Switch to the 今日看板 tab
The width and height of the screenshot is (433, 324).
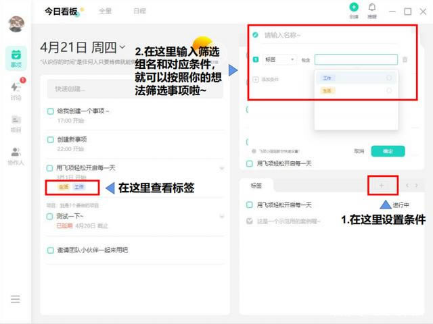click(x=61, y=11)
